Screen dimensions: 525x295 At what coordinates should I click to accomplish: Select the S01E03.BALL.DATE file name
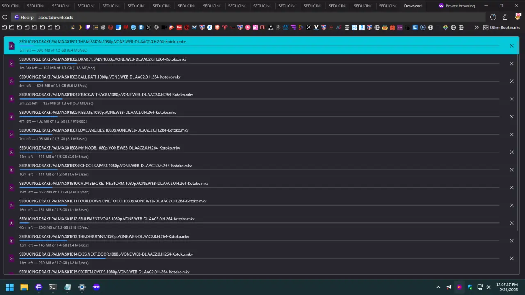100,77
